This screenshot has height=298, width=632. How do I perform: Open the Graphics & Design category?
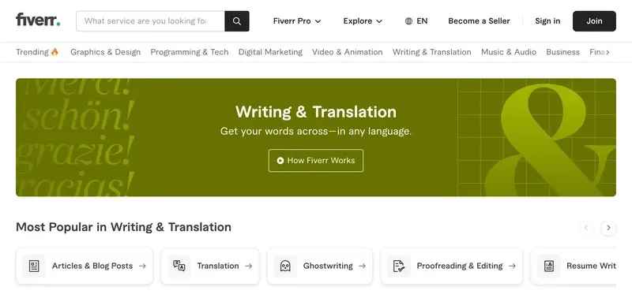[106, 52]
